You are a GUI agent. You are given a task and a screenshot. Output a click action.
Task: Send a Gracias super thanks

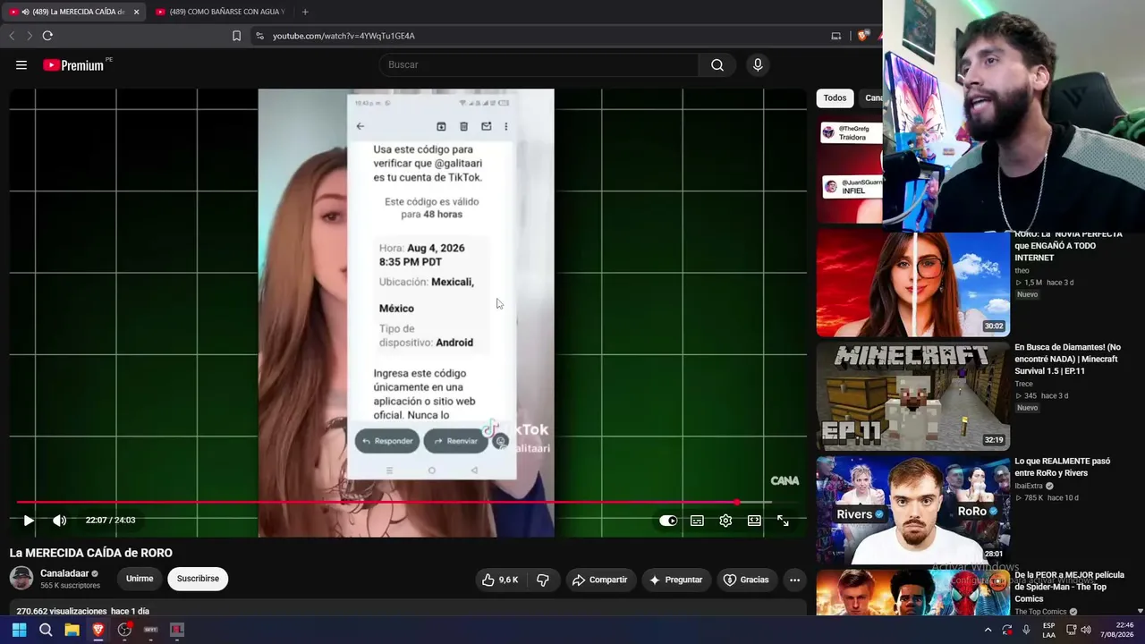746,580
